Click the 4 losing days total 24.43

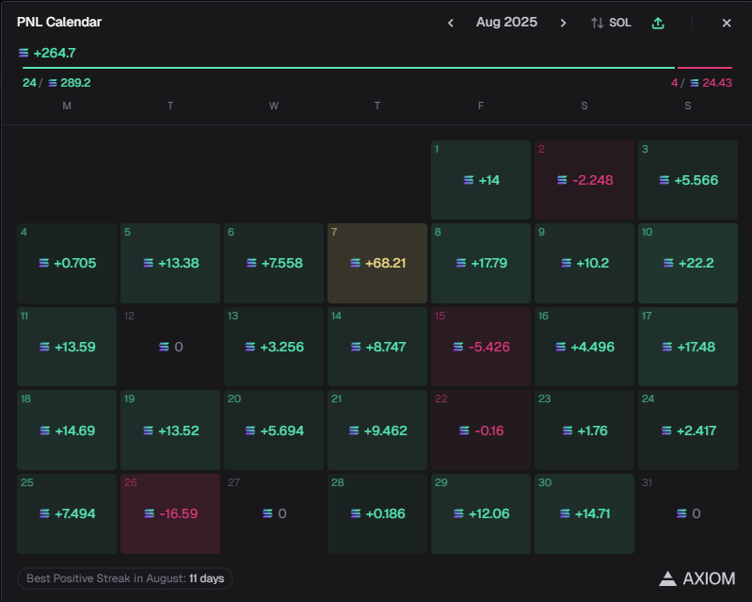[x=701, y=83]
